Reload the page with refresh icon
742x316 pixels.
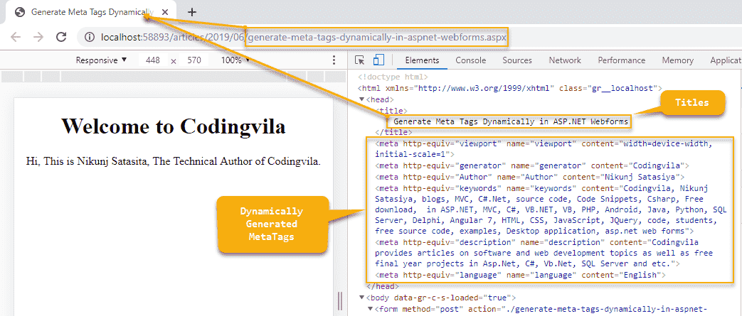pyautogui.click(x=61, y=37)
